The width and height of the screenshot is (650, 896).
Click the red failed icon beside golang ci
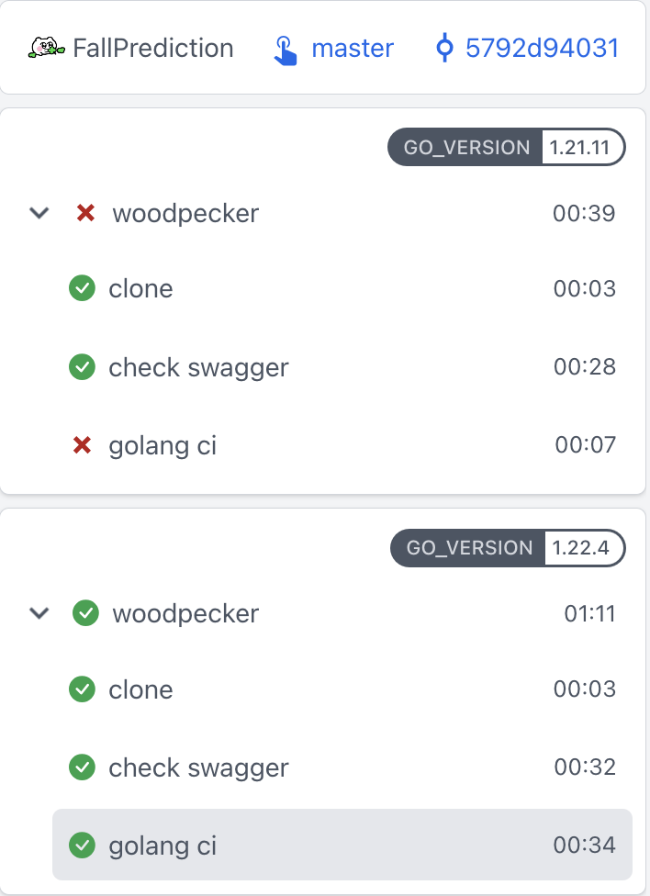pos(83,446)
